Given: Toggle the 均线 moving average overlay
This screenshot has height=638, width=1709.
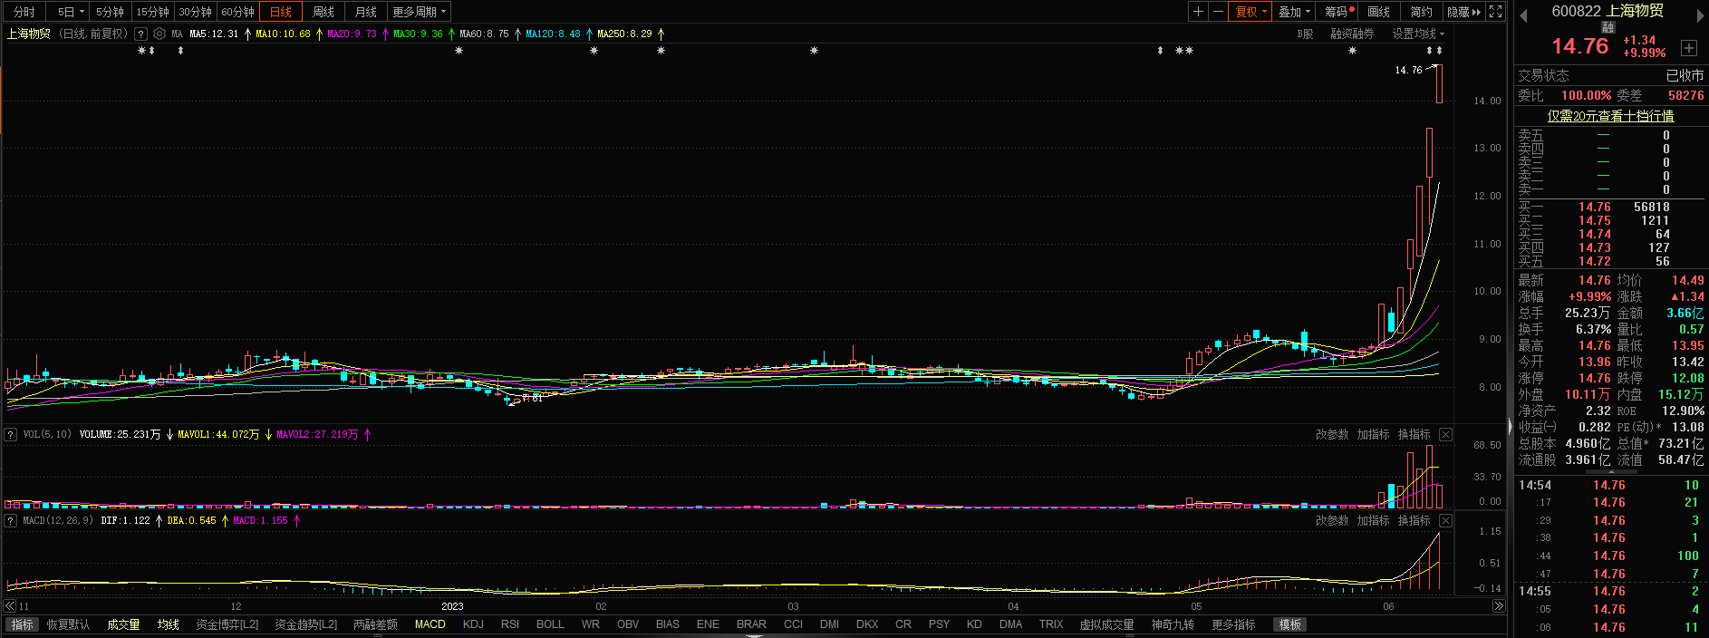Looking at the screenshot, I should pyautogui.click(x=168, y=624).
